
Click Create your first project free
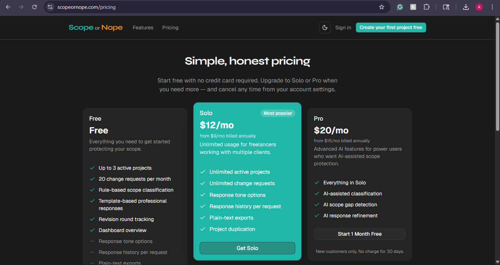pyautogui.click(x=391, y=27)
